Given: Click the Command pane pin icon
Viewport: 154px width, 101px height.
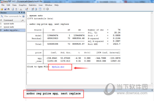Looking at the screenshot, I should [x=152, y=90].
